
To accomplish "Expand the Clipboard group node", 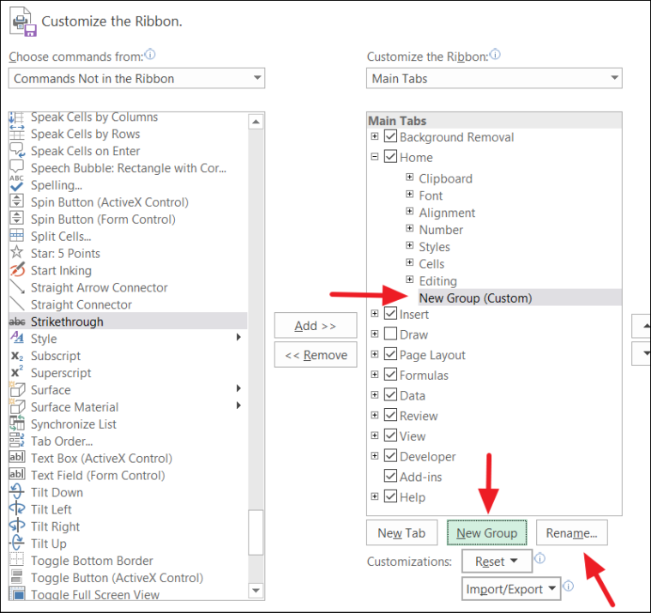I will tap(409, 177).
